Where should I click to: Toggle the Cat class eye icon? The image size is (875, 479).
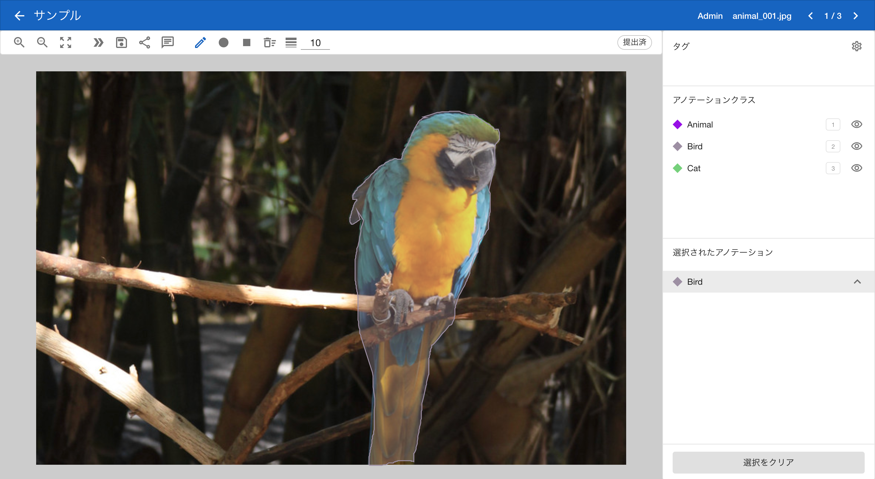click(x=856, y=168)
